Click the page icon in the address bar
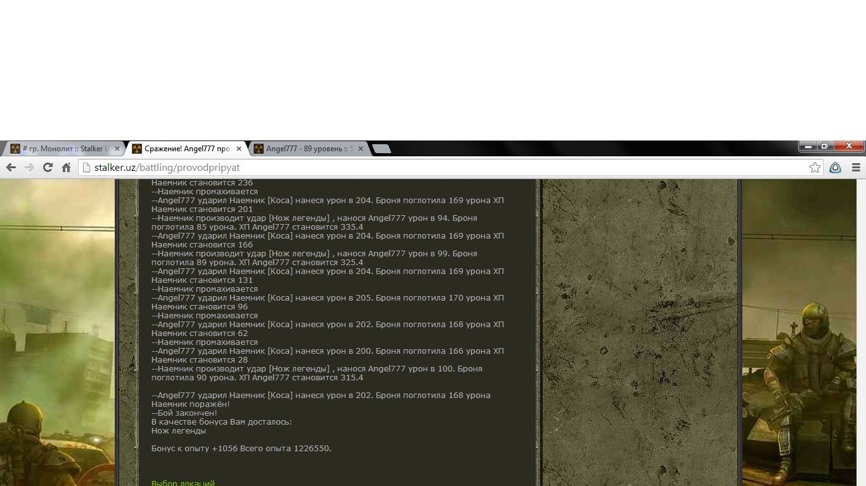This screenshot has height=486, width=866. 87,168
